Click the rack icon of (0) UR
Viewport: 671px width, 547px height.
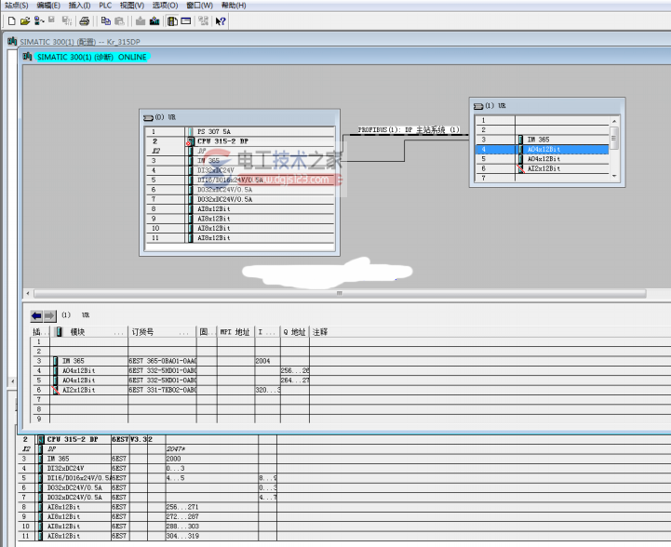click(x=148, y=117)
